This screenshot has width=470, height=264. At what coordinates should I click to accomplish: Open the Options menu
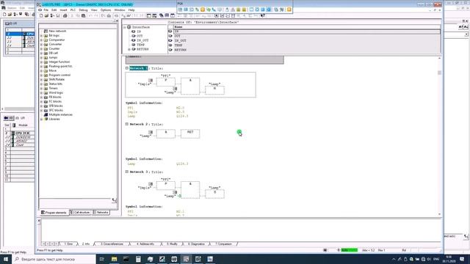point(106,10)
